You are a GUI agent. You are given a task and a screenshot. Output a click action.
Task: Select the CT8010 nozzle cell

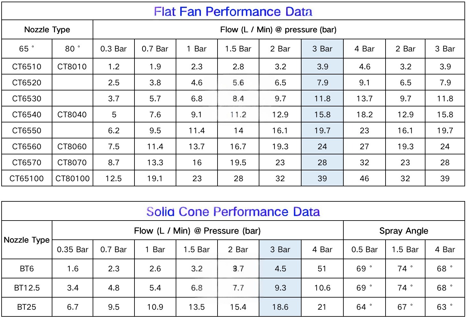[72, 66]
